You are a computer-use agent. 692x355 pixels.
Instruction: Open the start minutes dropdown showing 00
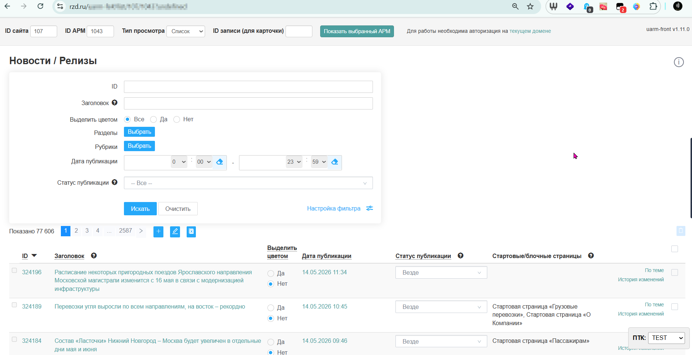(204, 162)
